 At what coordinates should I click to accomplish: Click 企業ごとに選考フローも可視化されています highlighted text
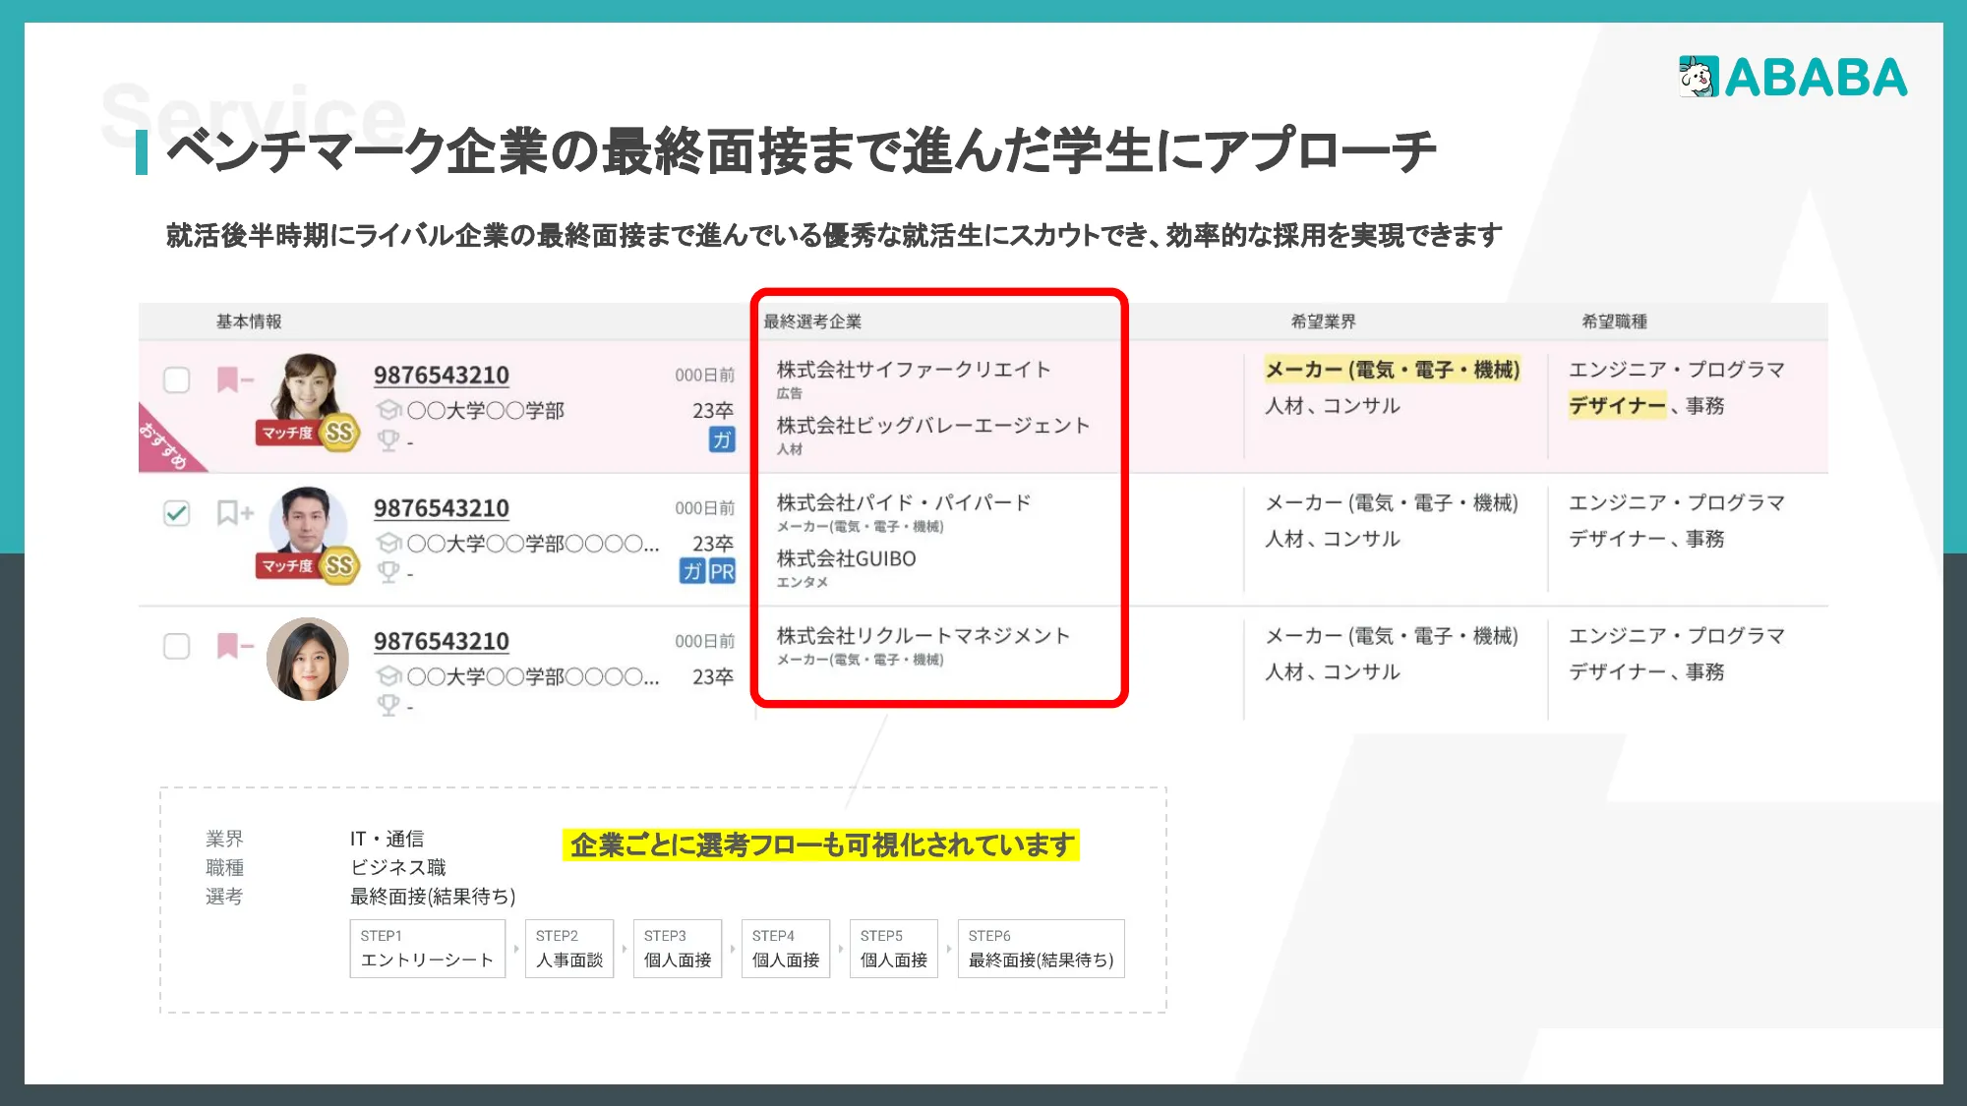click(x=821, y=844)
